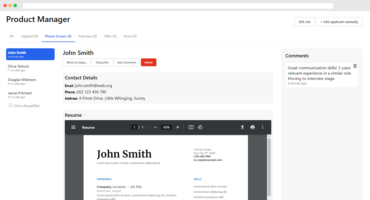Disqualify applicant John Smith

coord(102,62)
